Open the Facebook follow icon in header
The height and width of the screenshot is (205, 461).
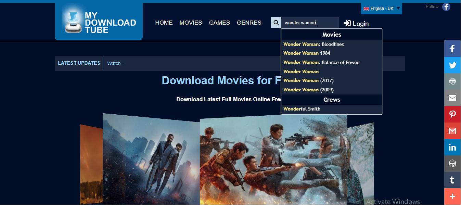[446, 7]
